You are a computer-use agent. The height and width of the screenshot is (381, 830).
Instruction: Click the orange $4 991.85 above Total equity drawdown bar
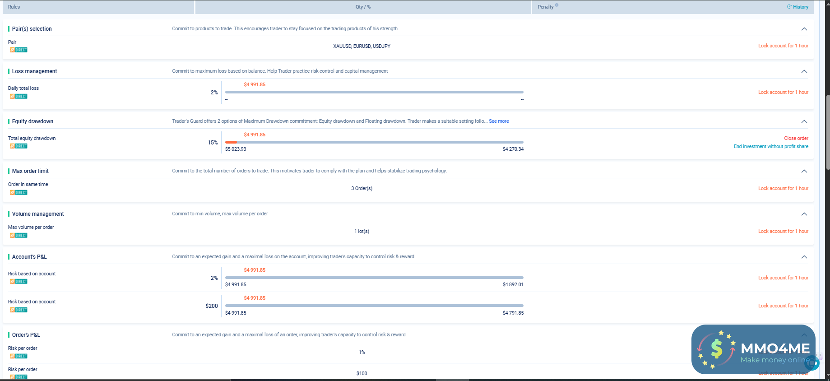(x=255, y=135)
